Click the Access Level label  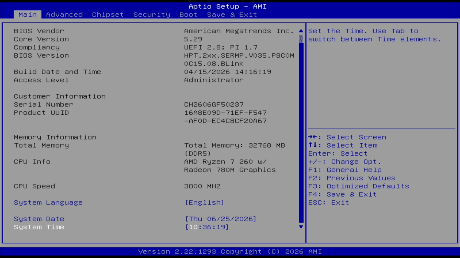point(41,80)
